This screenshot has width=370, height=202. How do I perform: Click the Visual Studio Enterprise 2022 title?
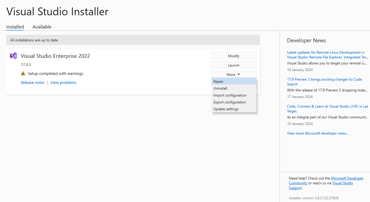[x=55, y=56]
